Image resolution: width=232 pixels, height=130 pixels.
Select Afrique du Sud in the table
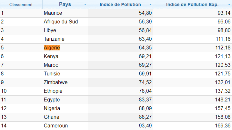61,22
